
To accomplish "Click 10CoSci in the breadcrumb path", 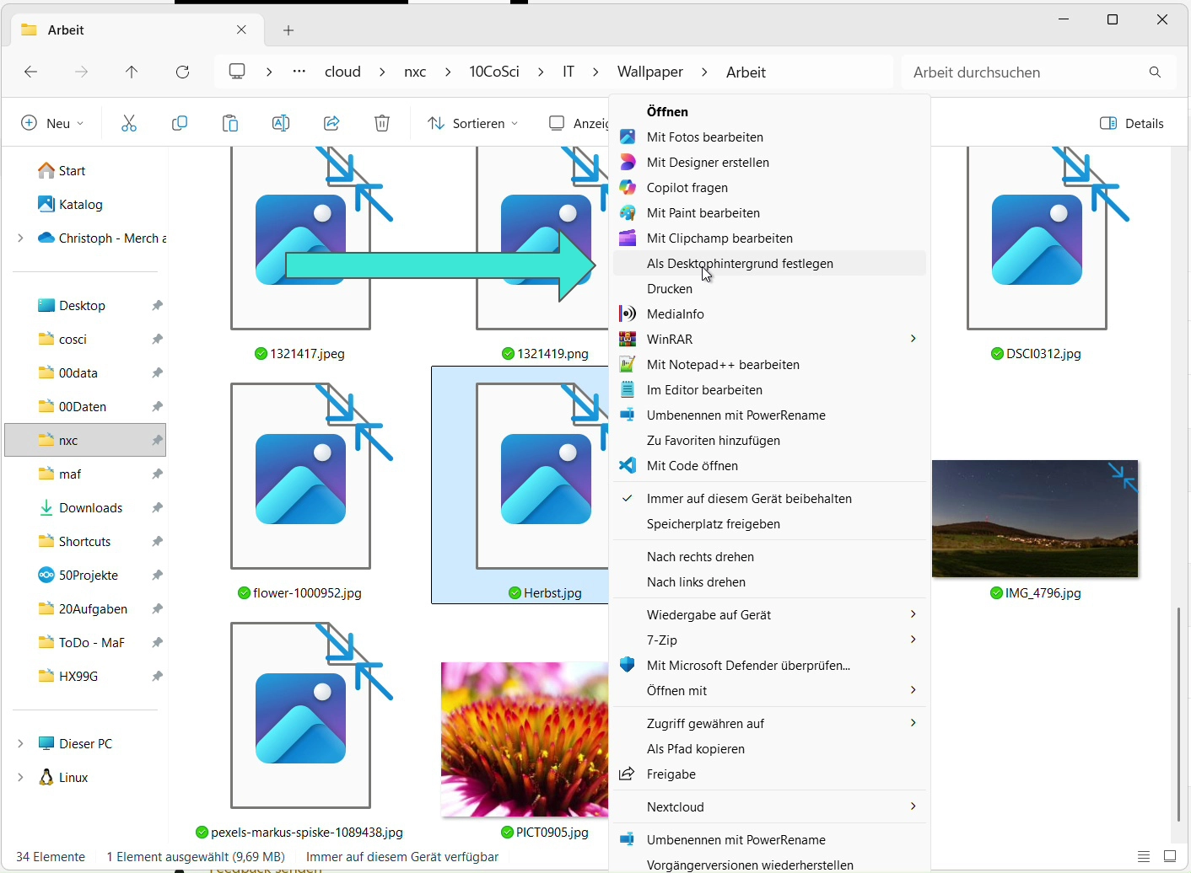I will click(494, 72).
